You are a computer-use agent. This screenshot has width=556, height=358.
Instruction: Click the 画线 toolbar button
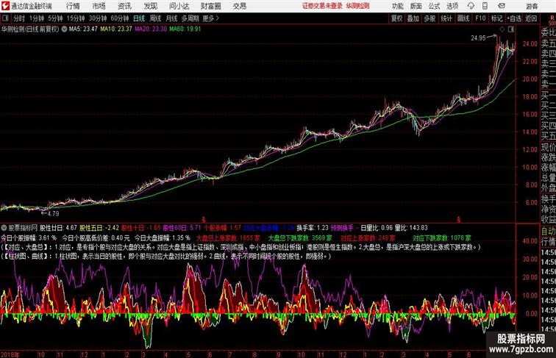(x=463, y=18)
